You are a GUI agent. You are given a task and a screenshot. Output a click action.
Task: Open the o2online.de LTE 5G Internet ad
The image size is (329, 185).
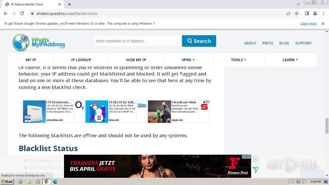54,112
